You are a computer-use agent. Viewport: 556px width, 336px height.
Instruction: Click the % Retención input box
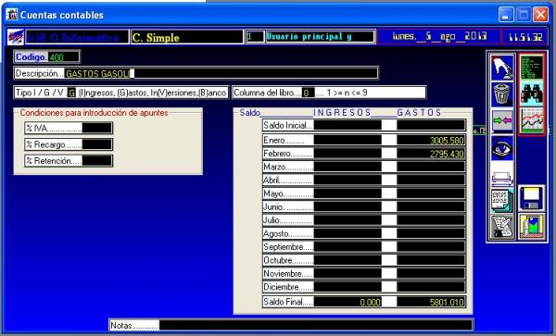point(96,161)
